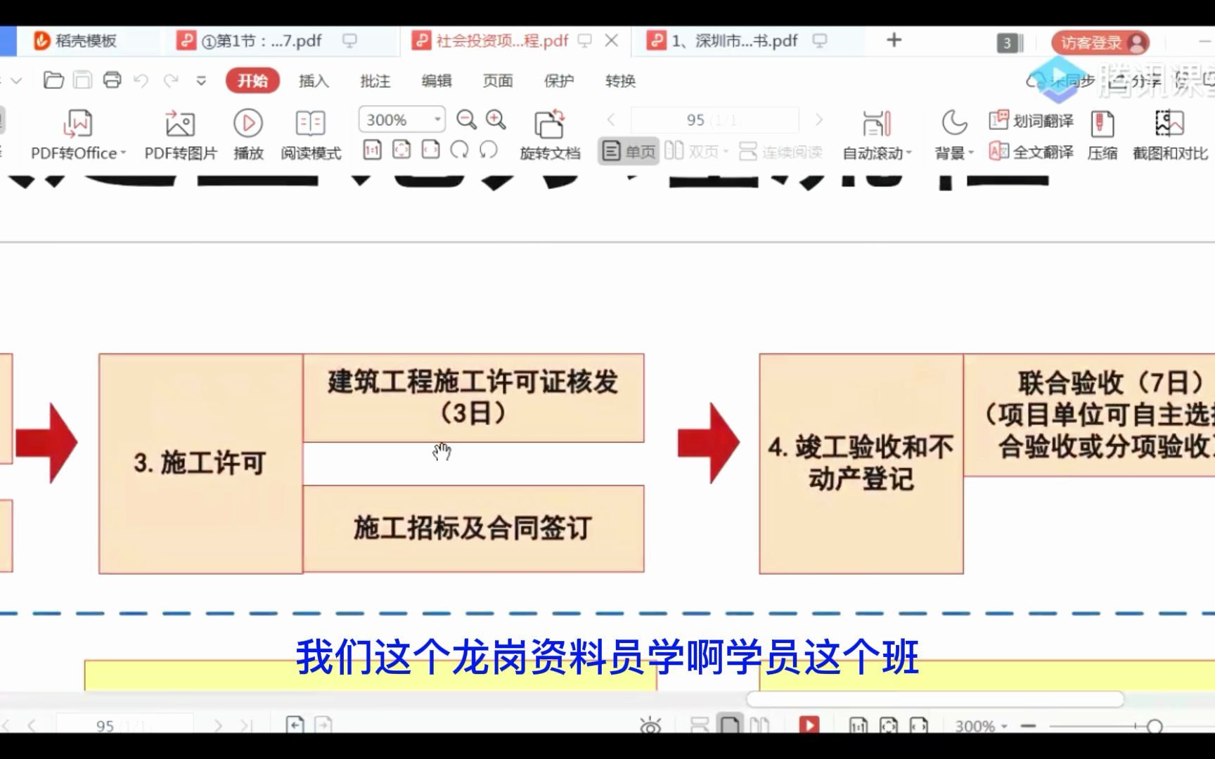Fit page to window in ribbon
1215x759 pixels.
click(x=401, y=150)
